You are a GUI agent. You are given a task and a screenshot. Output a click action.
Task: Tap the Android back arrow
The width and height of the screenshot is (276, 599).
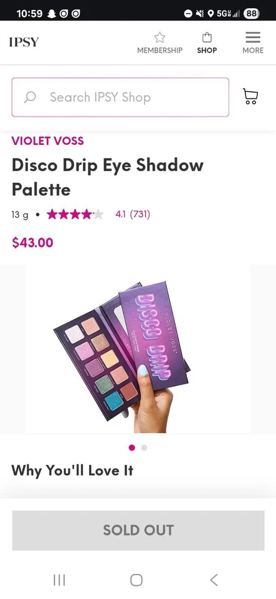click(x=214, y=580)
